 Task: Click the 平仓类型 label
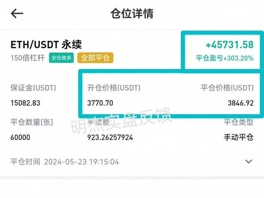click(x=239, y=122)
